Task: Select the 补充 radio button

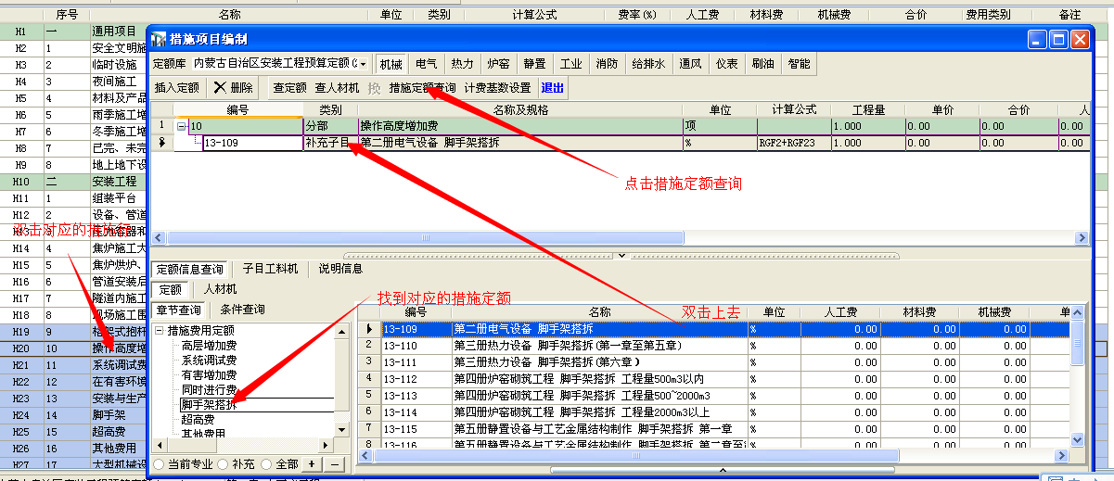Action: pyautogui.click(x=223, y=463)
